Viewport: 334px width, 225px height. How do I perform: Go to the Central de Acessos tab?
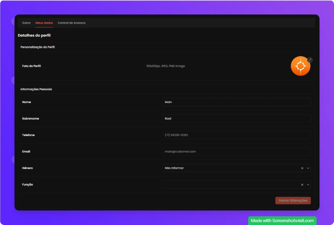point(72,23)
